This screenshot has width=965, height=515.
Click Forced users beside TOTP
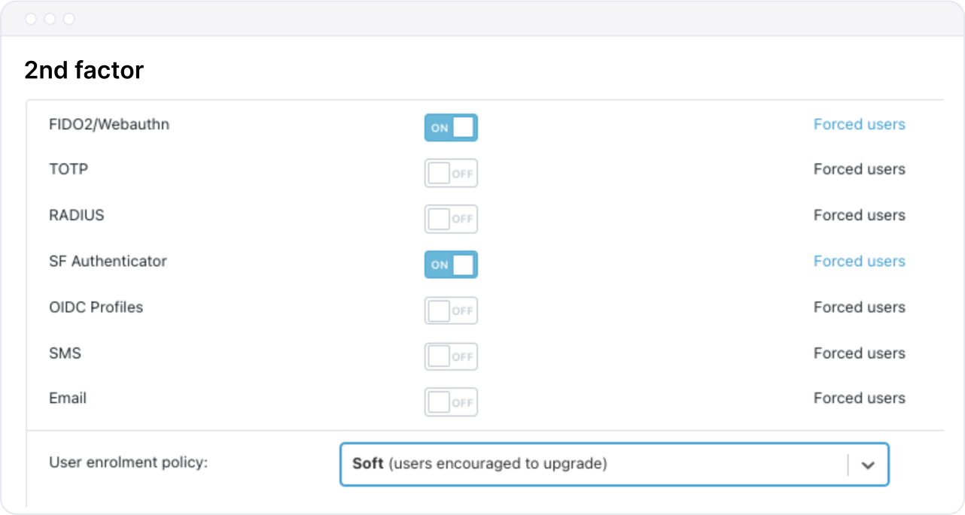click(x=859, y=170)
